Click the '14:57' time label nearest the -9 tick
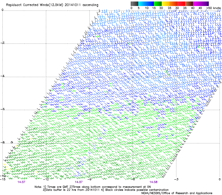Screen dimensions: 222x195 point(79,182)
